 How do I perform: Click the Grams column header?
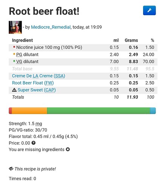tap(131, 40)
